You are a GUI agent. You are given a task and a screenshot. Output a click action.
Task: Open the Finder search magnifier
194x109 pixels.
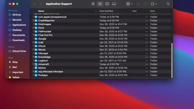168,4
